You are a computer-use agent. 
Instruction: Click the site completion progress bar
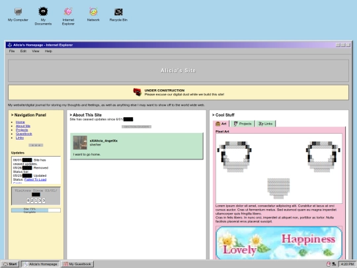pyautogui.click(x=36, y=210)
